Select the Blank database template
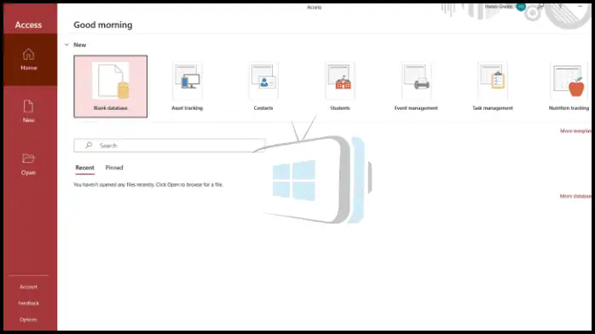Viewport: 595px width, 334px height. (x=111, y=86)
